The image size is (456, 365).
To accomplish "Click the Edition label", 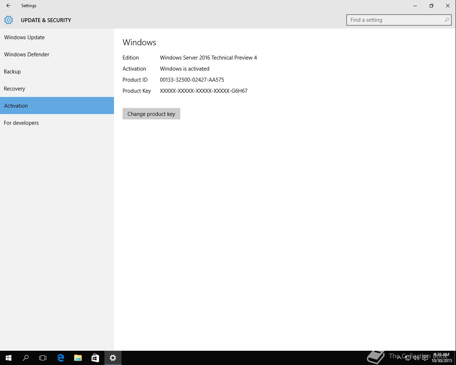I will click(131, 58).
